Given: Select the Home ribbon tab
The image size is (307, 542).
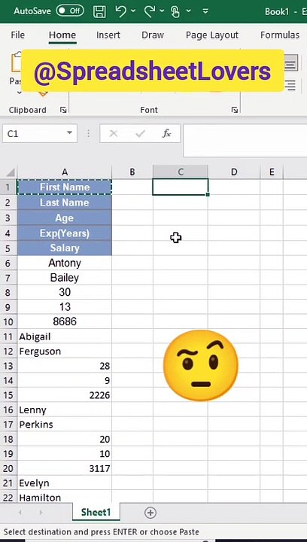Looking at the screenshot, I should 62,35.
